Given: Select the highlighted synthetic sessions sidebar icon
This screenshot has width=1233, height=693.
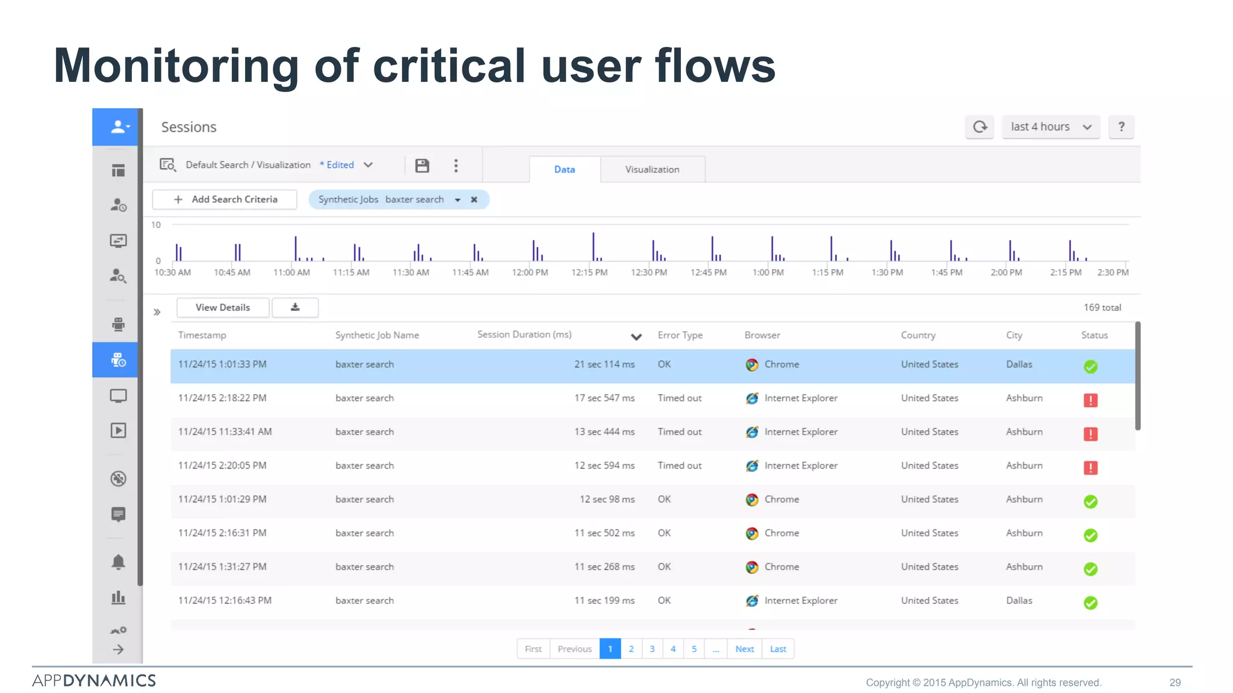Looking at the screenshot, I should 116,360.
